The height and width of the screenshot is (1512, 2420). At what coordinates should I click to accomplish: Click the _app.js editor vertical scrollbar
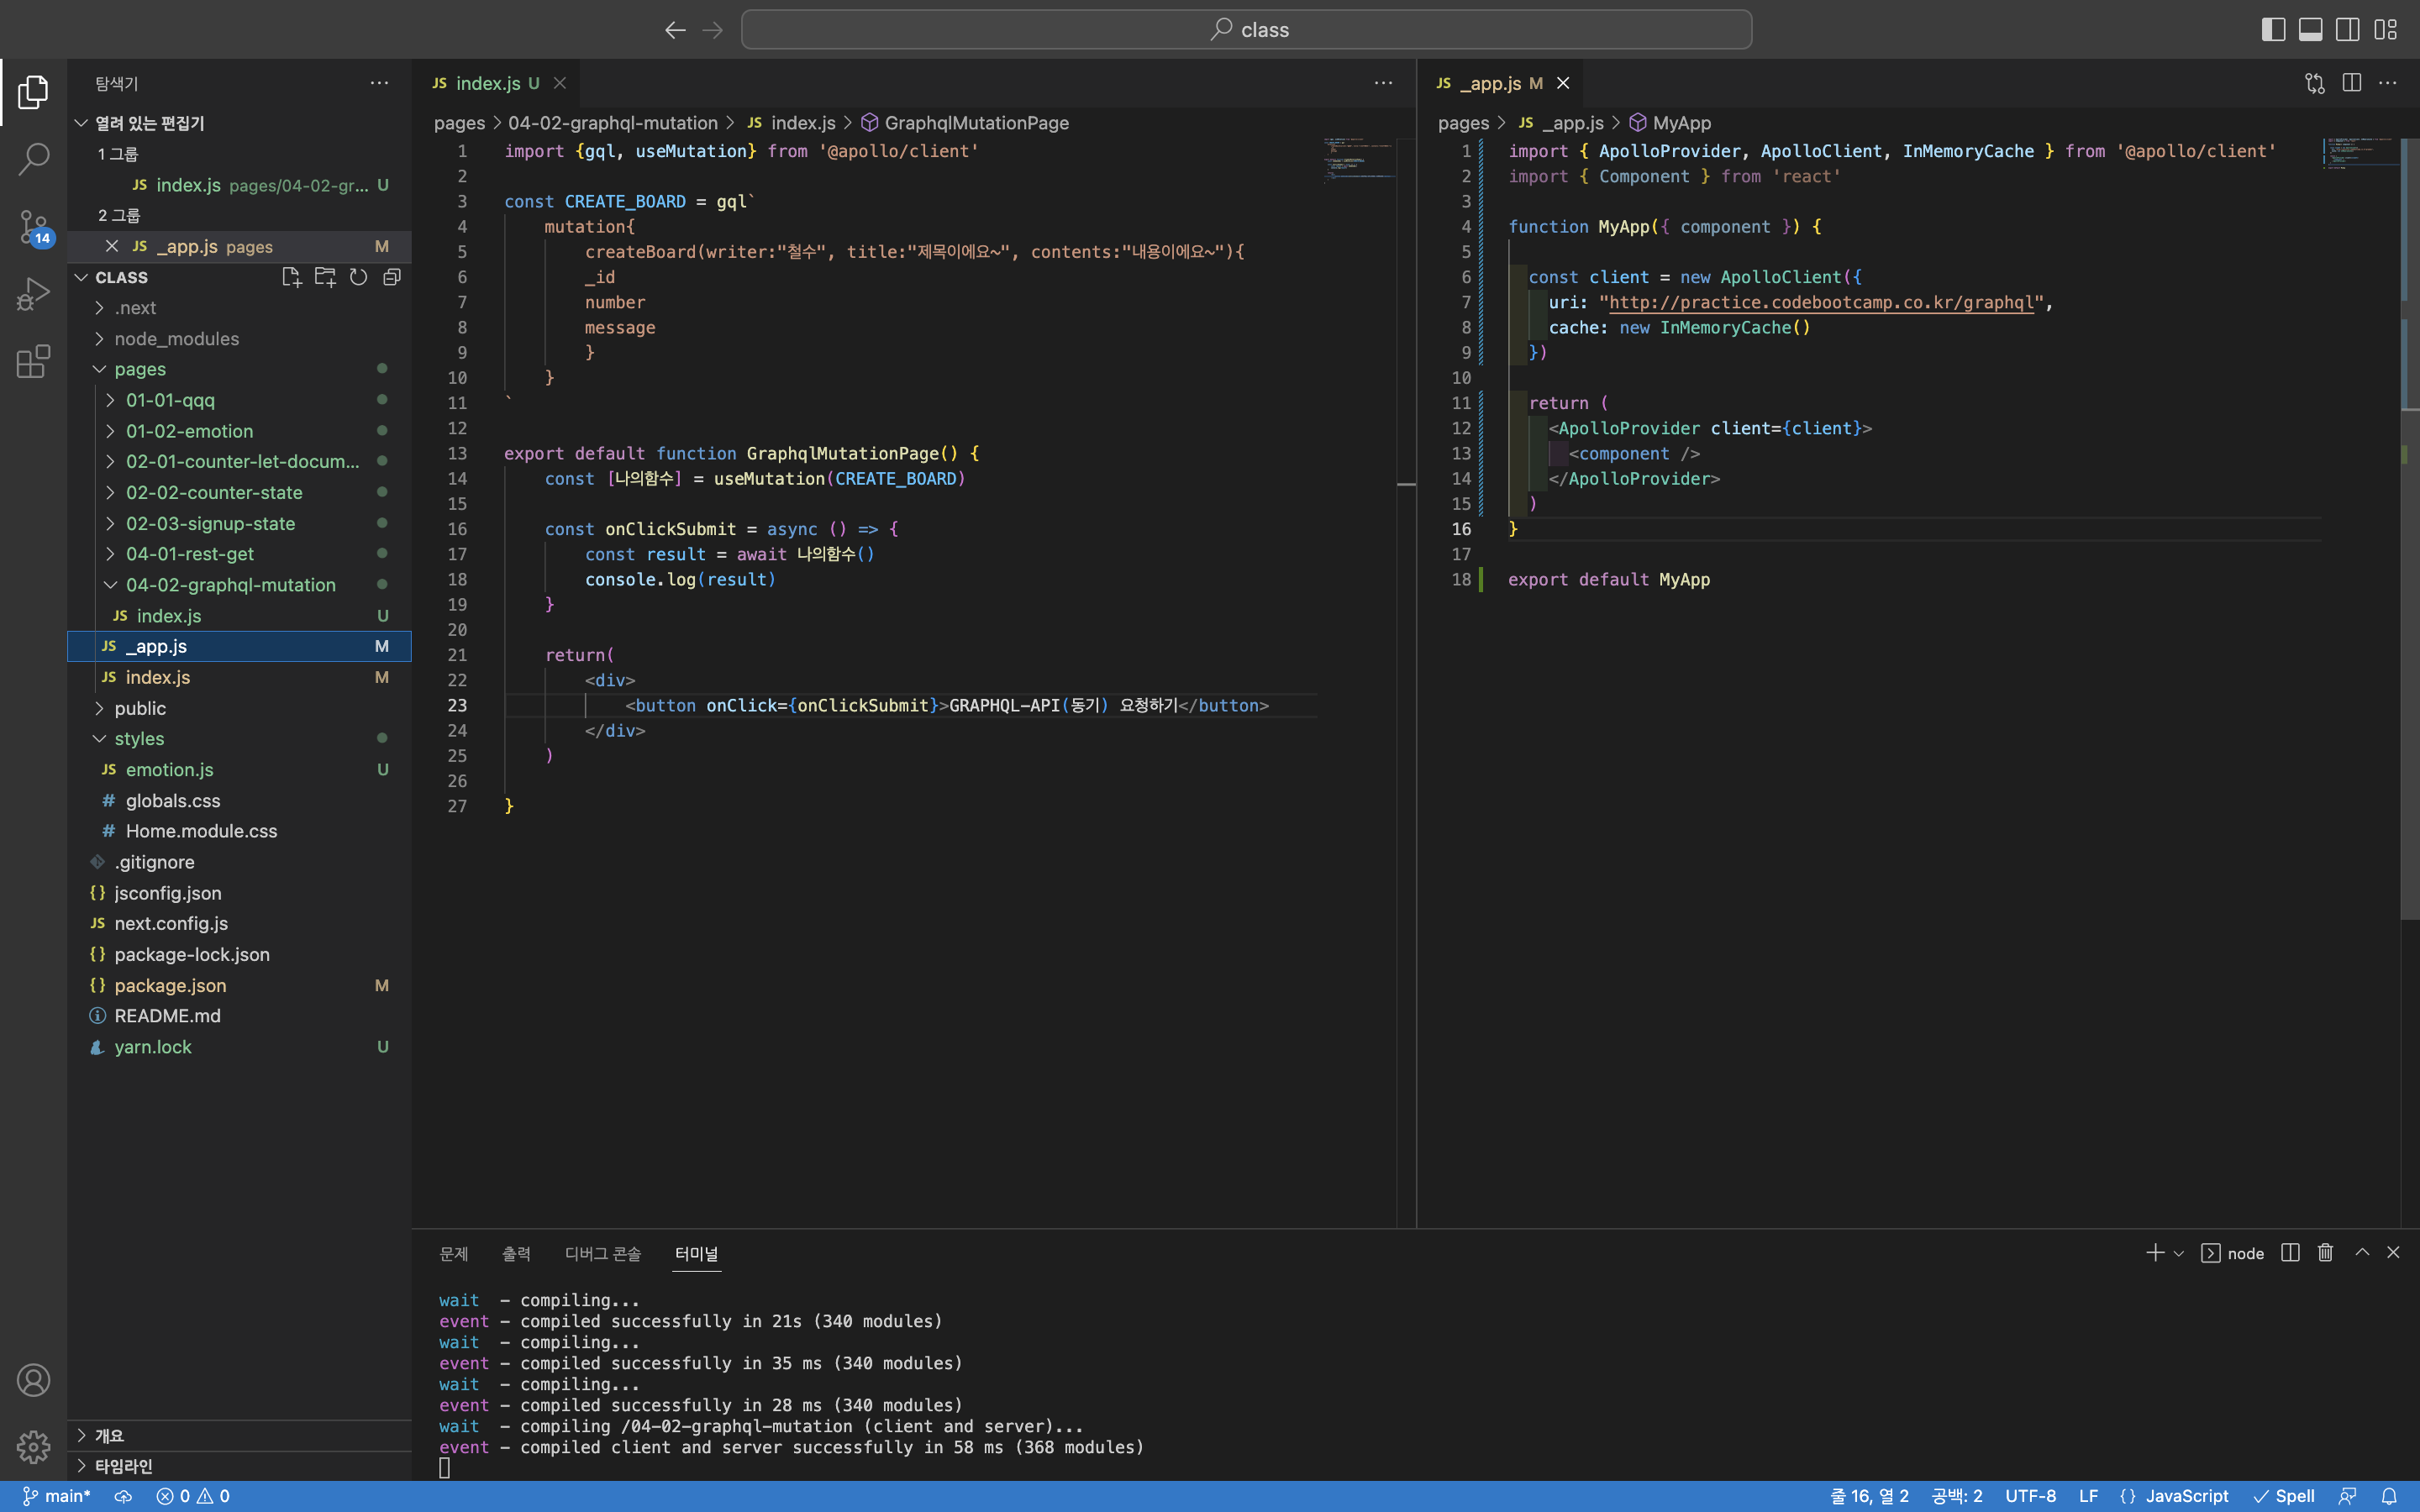tap(2410, 530)
